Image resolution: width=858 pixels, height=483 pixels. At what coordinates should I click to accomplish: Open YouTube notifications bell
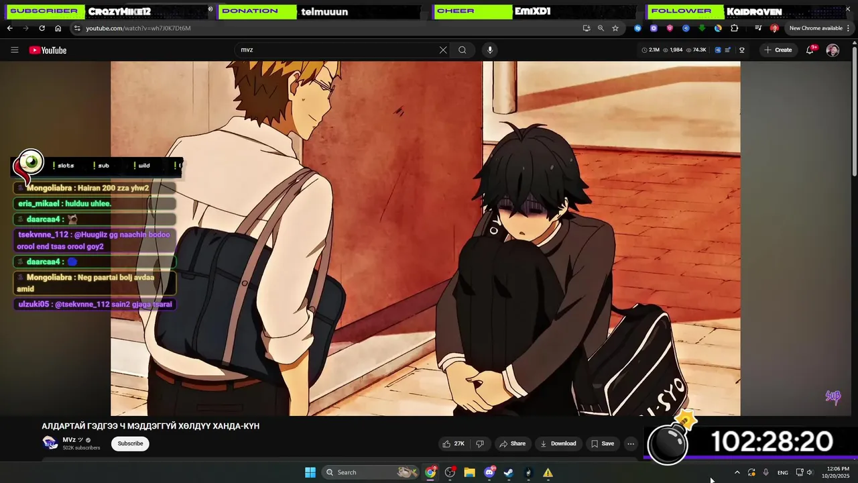click(x=810, y=50)
